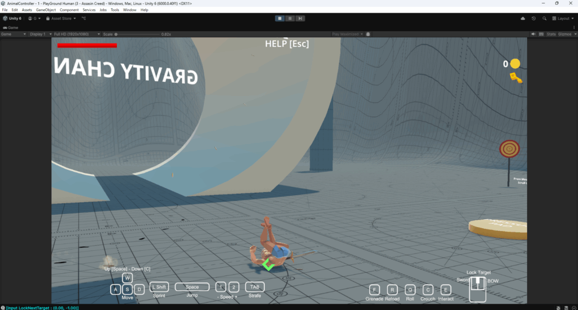Open the Jobs menu
This screenshot has width=578, height=310.
103,10
